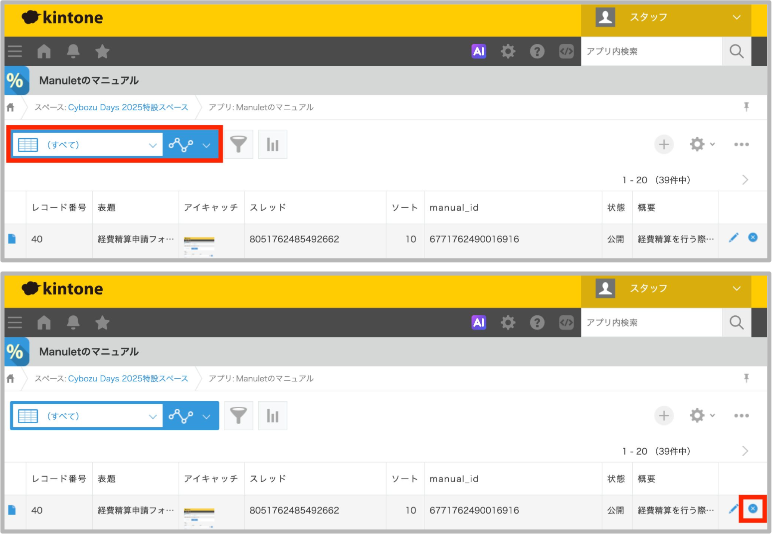Click the pencil edit icon in the upper record row

(733, 238)
